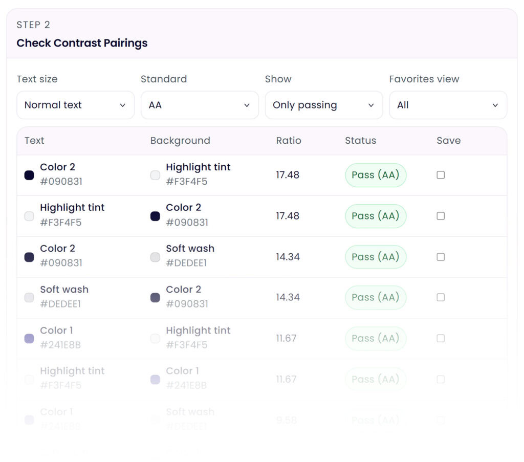Viewport: 524px width, 462px height.
Task: Click the background swatch in row two
Action: point(155,216)
